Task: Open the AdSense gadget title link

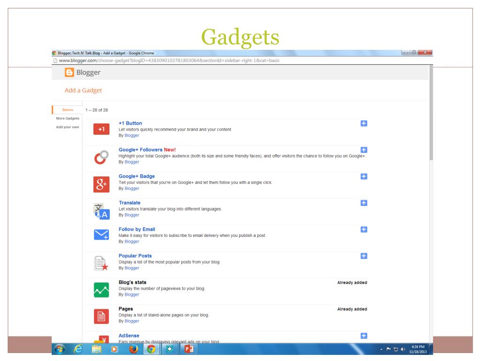Action: (129, 336)
